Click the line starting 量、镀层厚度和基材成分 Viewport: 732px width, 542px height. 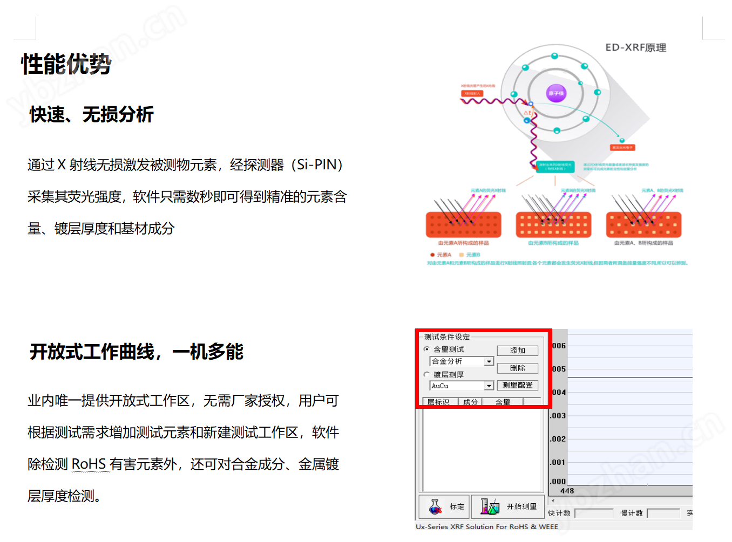click(x=101, y=229)
